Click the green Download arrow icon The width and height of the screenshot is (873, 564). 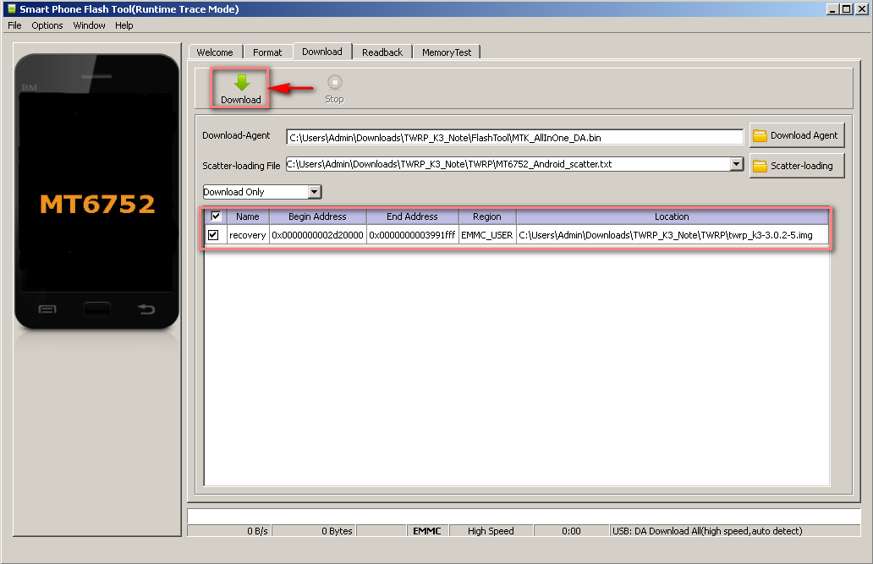pyautogui.click(x=241, y=83)
